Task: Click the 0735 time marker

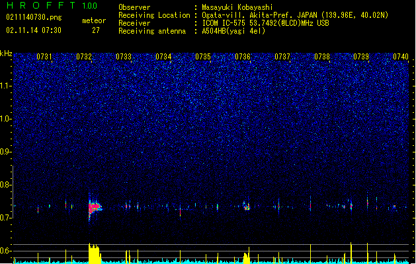Action: [203, 57]
